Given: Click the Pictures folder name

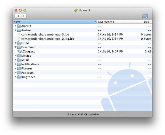Looking at the screenshot, I should 27,69.
